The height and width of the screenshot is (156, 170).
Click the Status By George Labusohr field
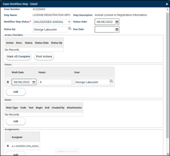[x=50, y=30]
